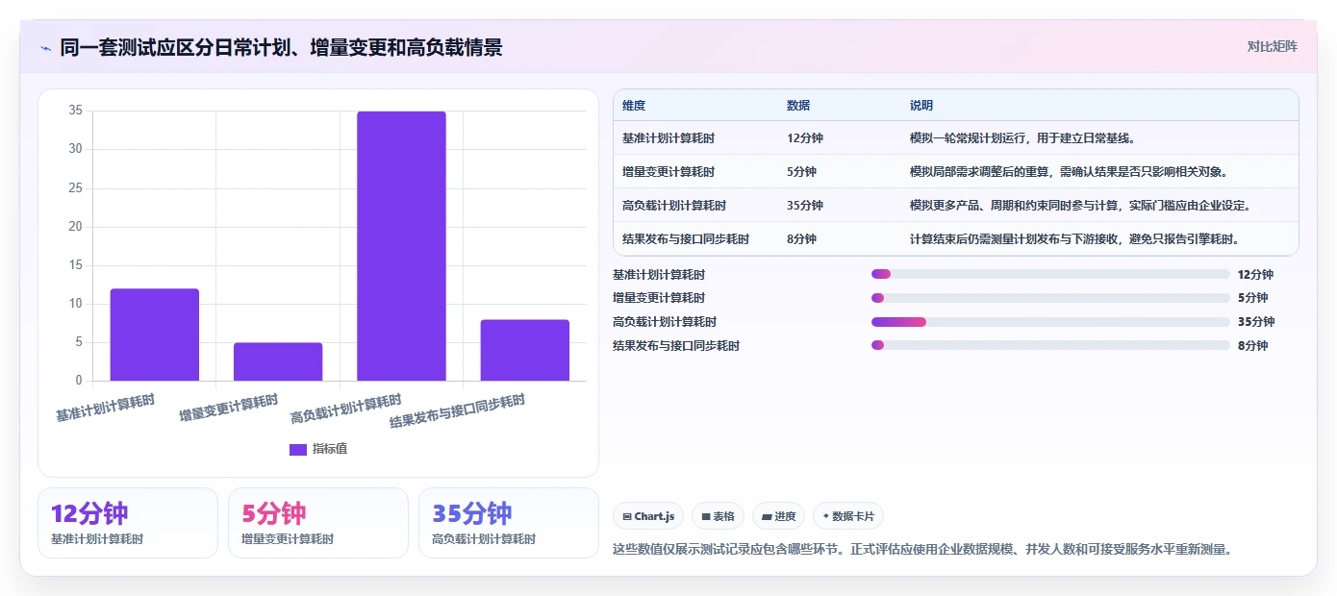Click the 35分钟 value ending its progress bar

click(x=1256, y=322)
